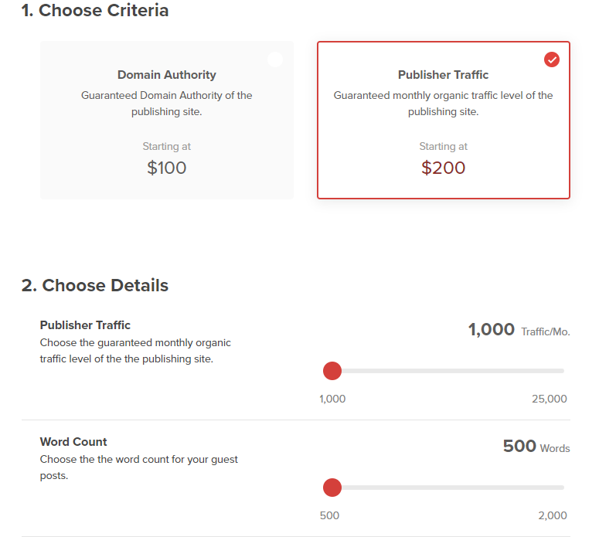Click the Publisher Traffic slider handle
Image resolution: width=599 pixels, height=537 pixels.
point(332,371)
